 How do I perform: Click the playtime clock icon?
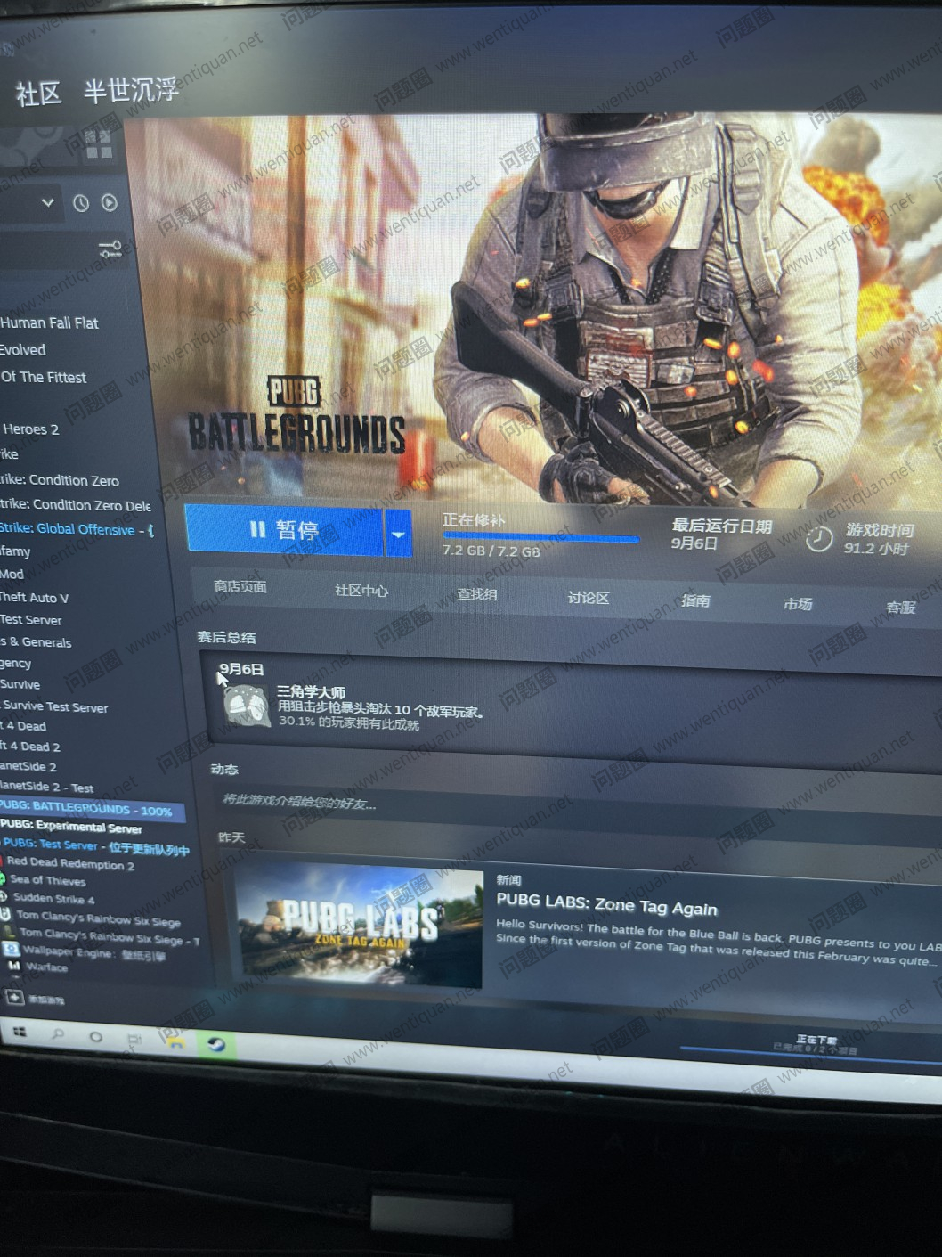818,538
